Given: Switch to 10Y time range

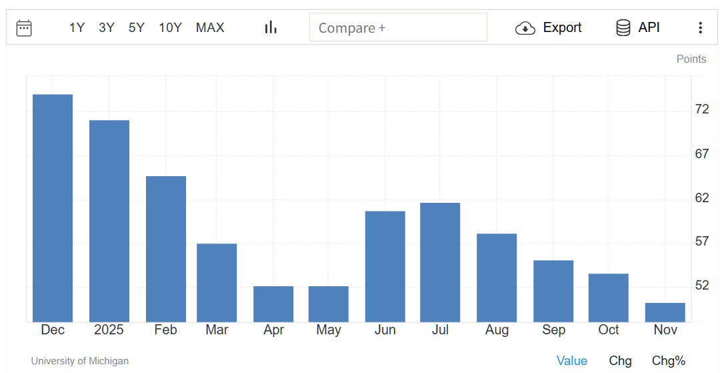Looking at the screenshot, I should pyautogui.click(x=170, y=27).
